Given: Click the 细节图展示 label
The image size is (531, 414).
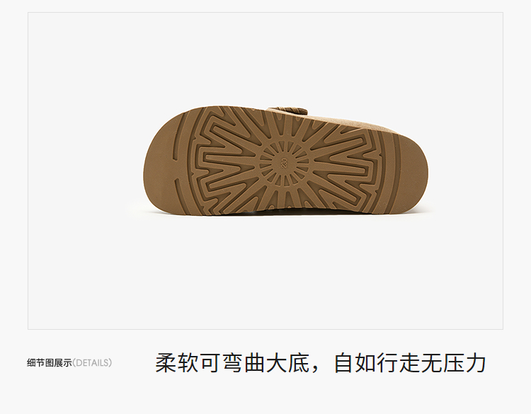Looking at the screenshot, I should pyautogui.click(x=50, y=363).
